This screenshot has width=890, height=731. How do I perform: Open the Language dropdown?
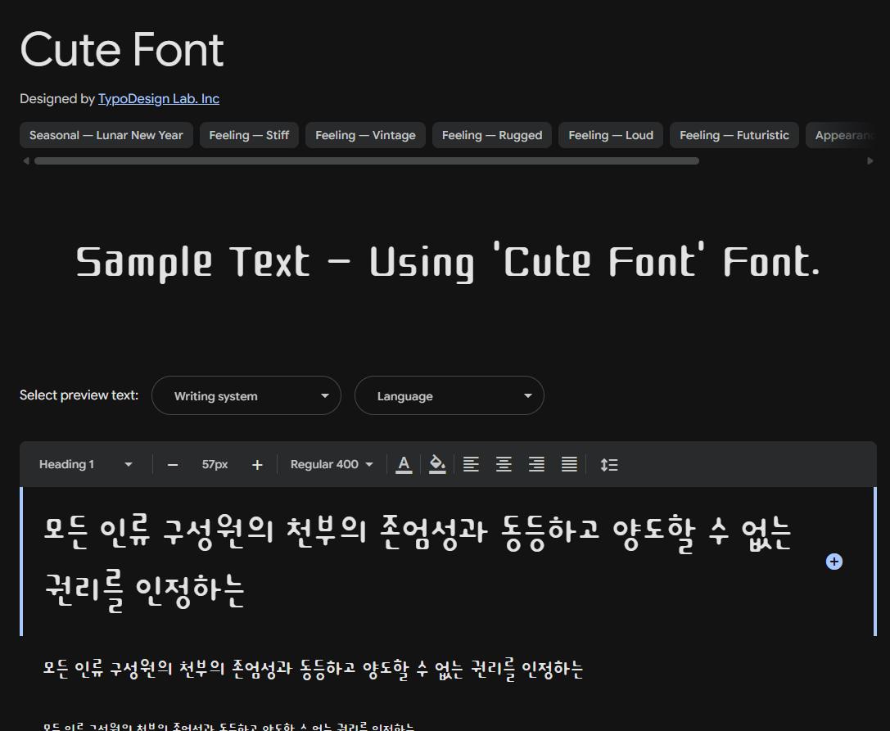coord(450,395)
